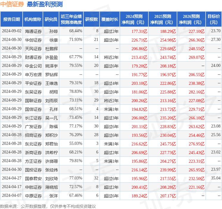This screenshot has width=222, height=209.
Task: Click the 中信证券 title text
Action: point(12,4)
